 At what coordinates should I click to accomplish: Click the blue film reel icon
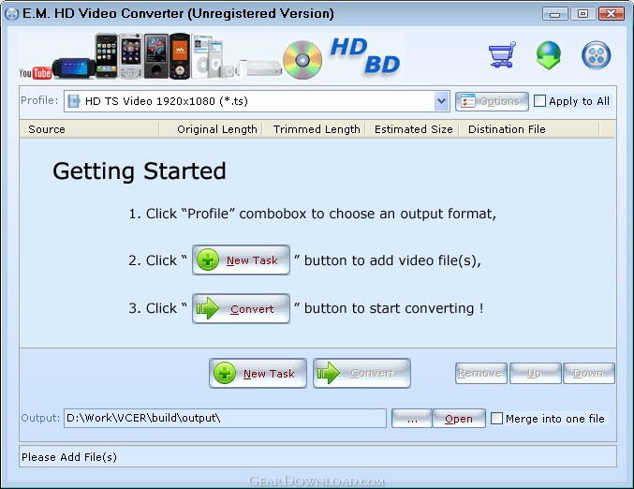(x=596, y=55)
